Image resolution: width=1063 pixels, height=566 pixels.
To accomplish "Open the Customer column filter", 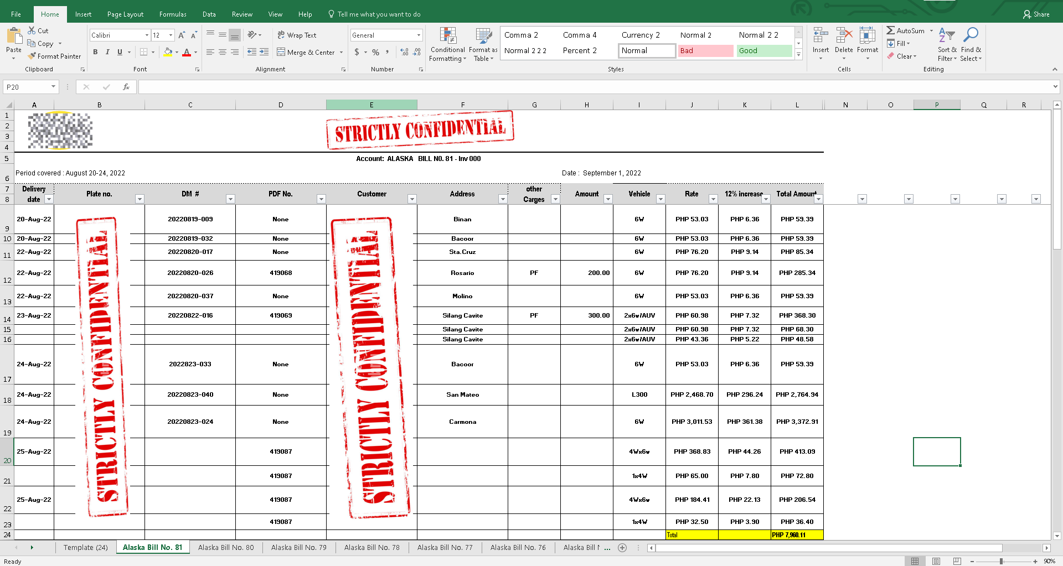I will 412,199.
